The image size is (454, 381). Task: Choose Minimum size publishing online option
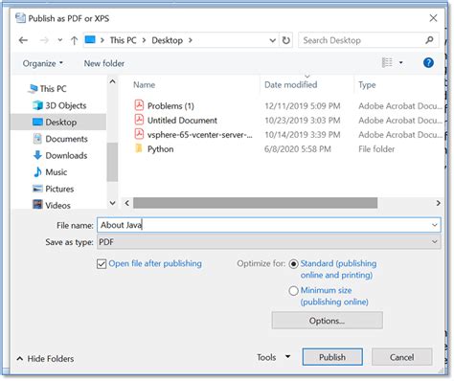pos(293,291)
